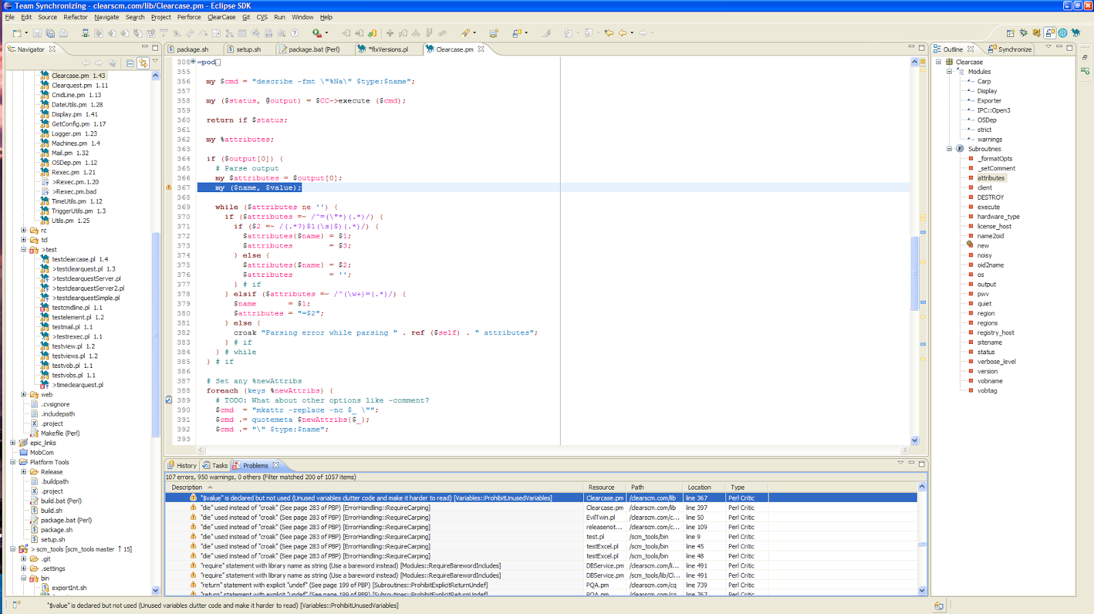Open the Perl perspective camel icon
The height and width of the screenshot is (614, 1094).
(1076, 33)
